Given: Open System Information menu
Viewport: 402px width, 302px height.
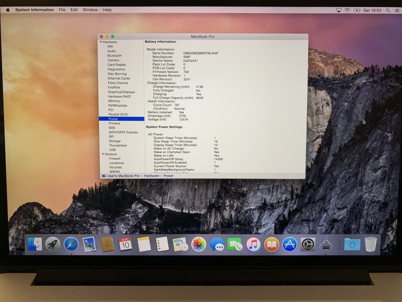Looking at the screenshot, I should click(34, 10).
